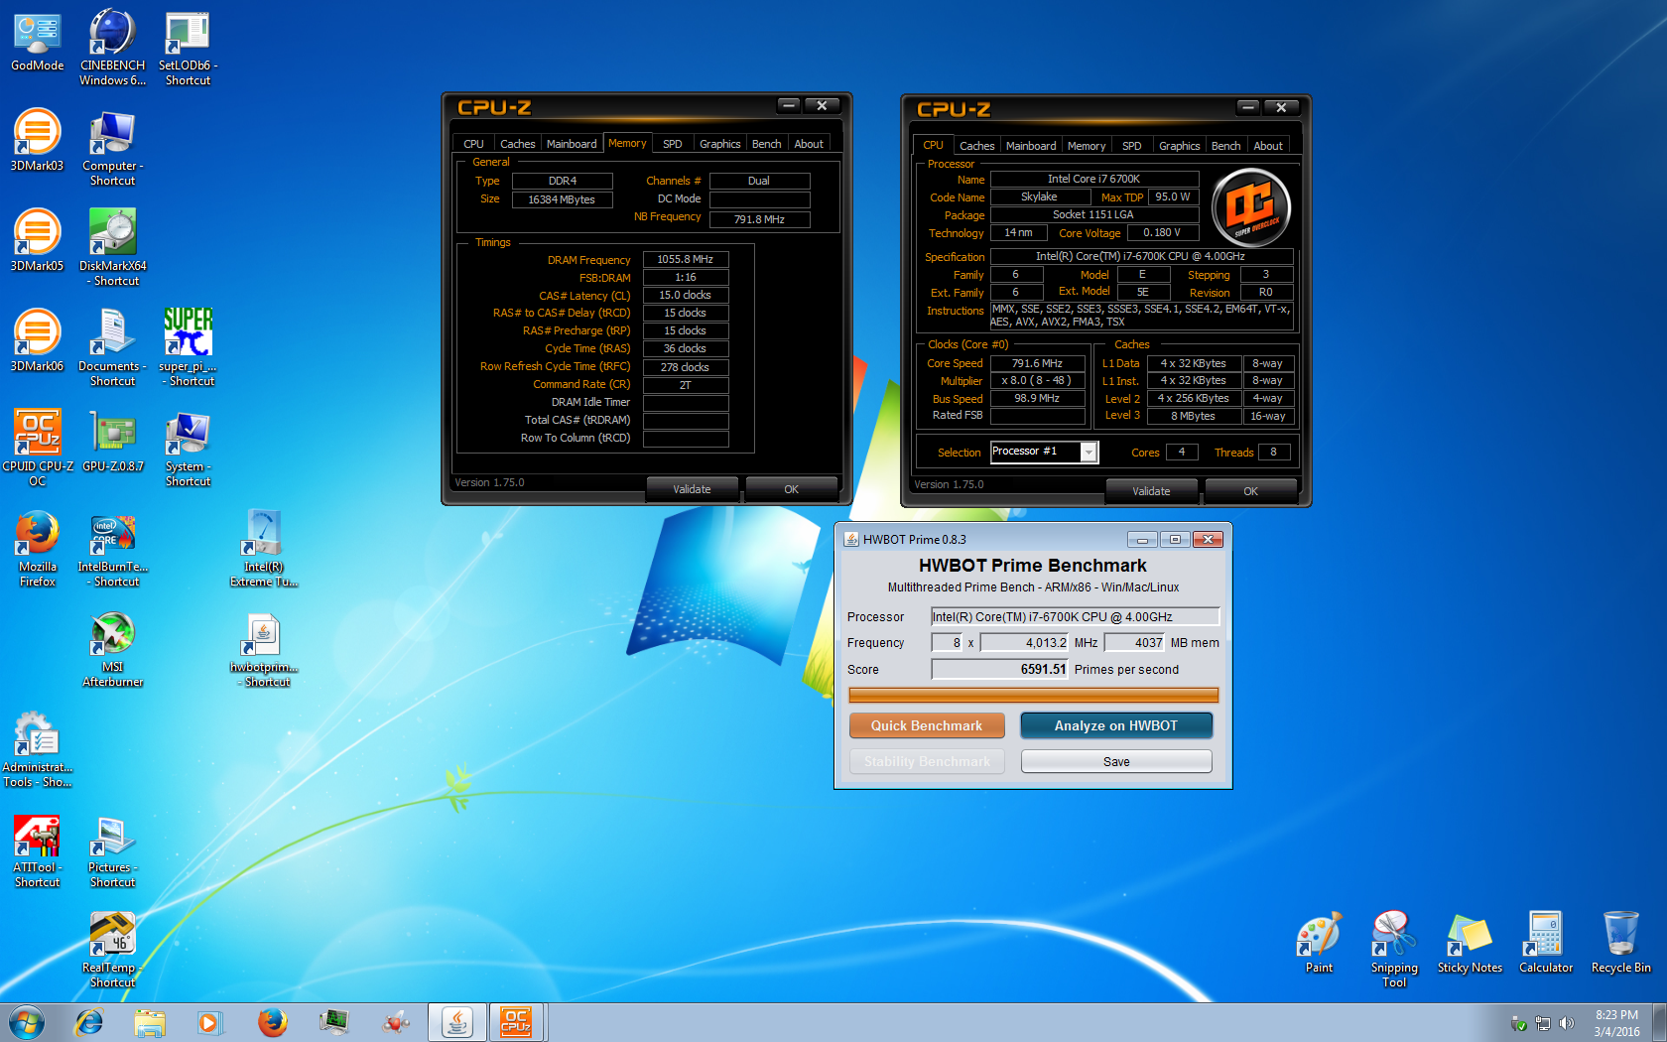
Task: Select the super_pi shortcut icon
Action: (x=188, y=348)
